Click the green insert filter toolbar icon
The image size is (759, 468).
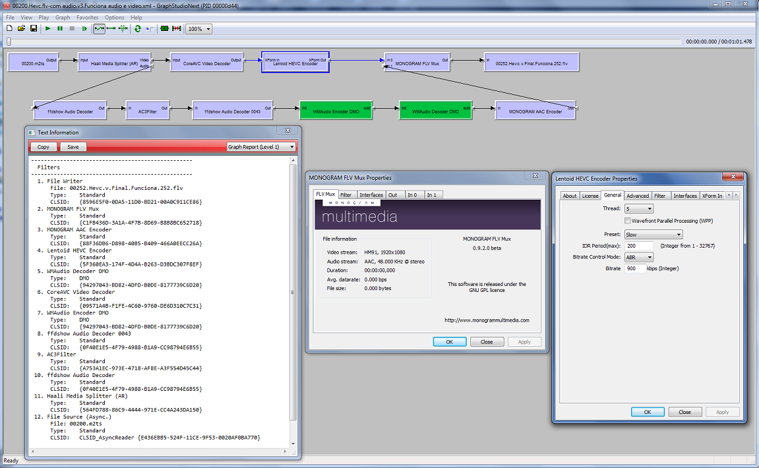click(x=165, y=28)
